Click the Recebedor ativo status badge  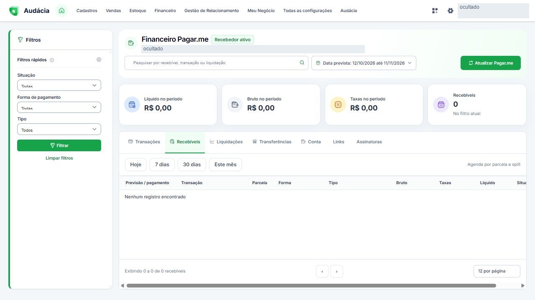[x=232, y=40]
